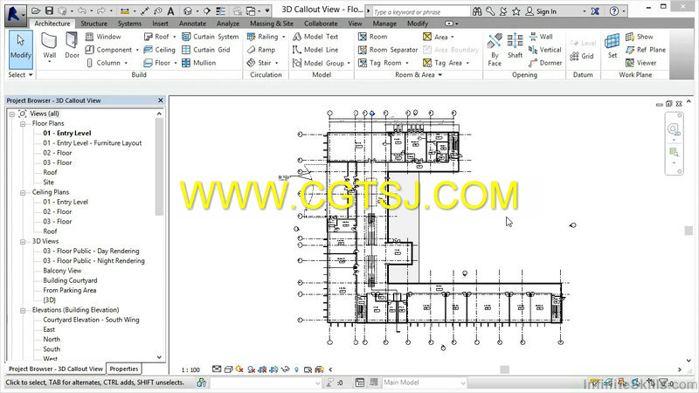The image size is (699, 393).
Task: Switch to the Annotate tab
Action: 192,24
